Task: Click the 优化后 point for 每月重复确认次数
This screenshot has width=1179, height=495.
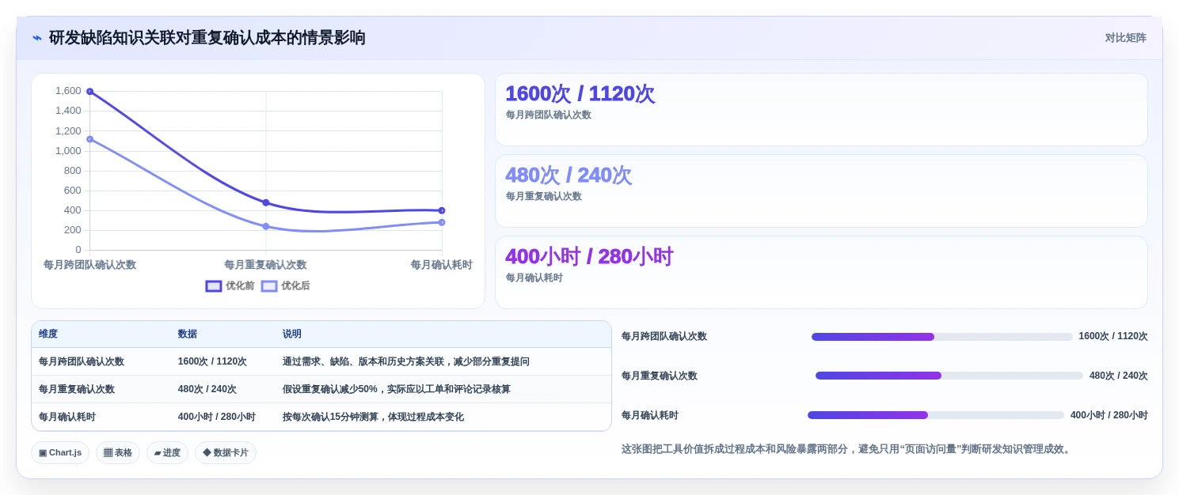Action: 266,226
